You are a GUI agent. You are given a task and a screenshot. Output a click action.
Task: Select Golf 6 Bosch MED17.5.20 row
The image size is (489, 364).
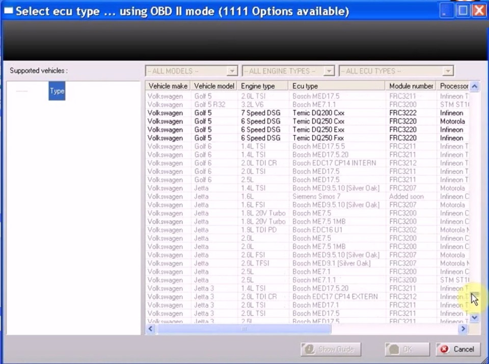point(307,155)
